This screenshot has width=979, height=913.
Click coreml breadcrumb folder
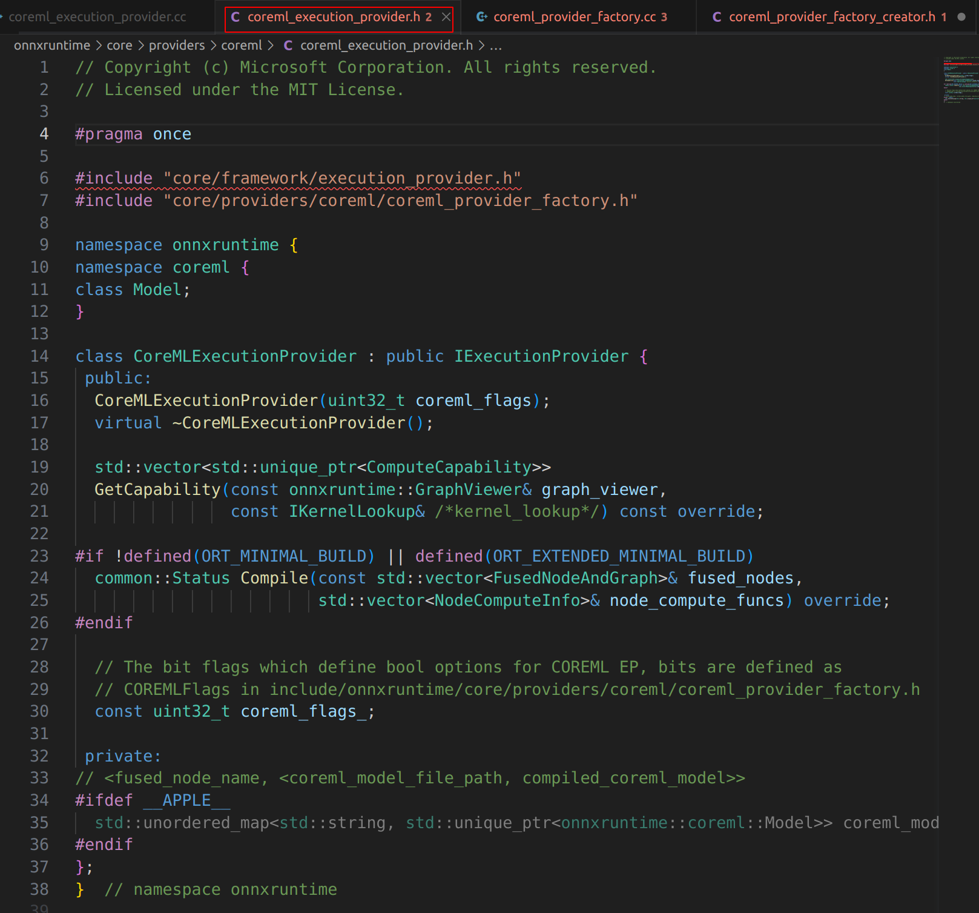click(x=242, y=45)
